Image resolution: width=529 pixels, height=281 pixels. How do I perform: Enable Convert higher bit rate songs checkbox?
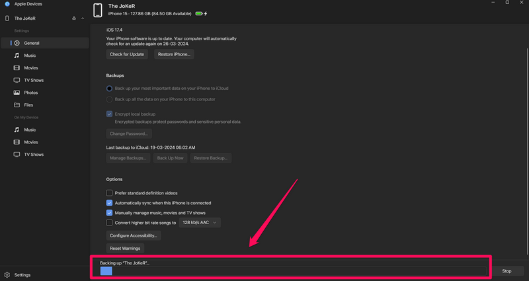[109, 223]
